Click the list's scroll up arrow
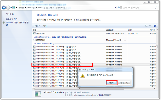 point(157,30)
